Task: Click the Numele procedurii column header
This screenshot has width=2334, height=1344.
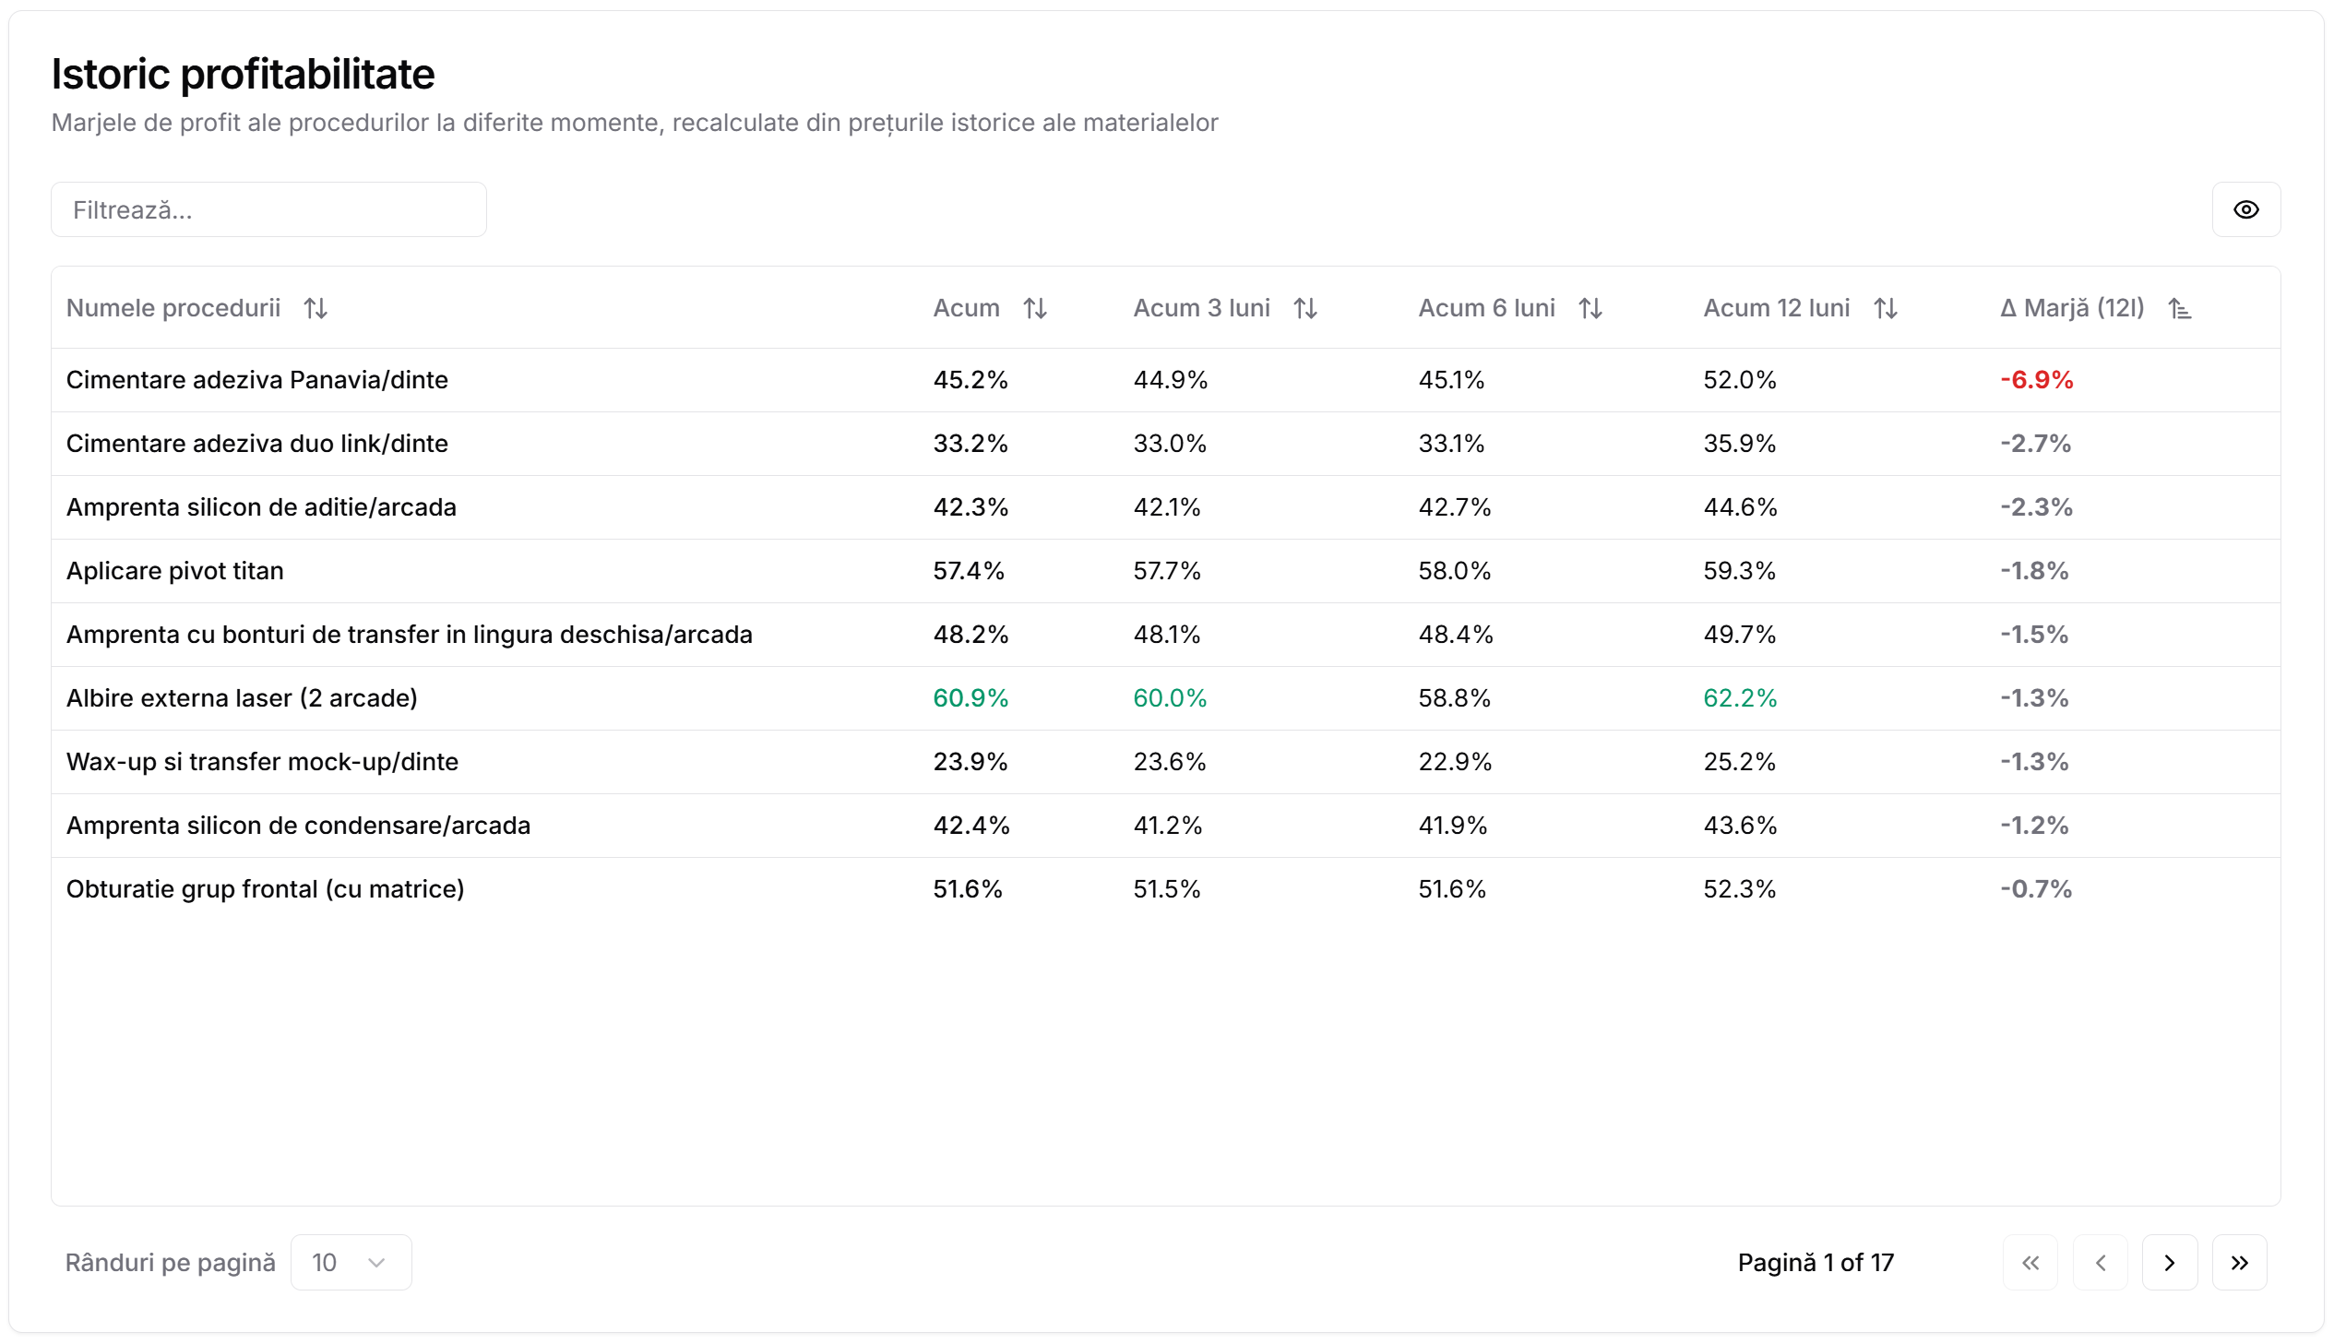Action: (173, 308)
